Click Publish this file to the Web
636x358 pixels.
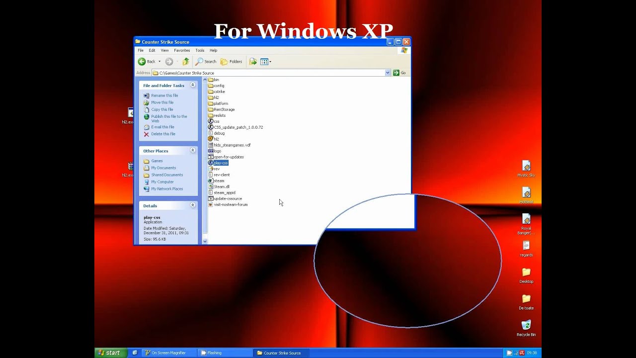169,118
